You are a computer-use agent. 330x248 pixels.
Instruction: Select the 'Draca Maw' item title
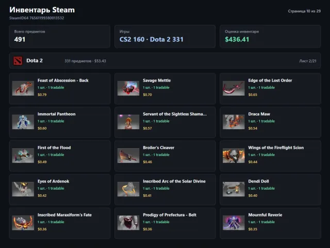coord(259,114)
